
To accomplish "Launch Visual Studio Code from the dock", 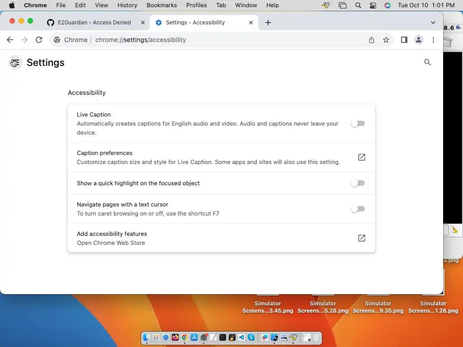I will [x=241, y=338].
